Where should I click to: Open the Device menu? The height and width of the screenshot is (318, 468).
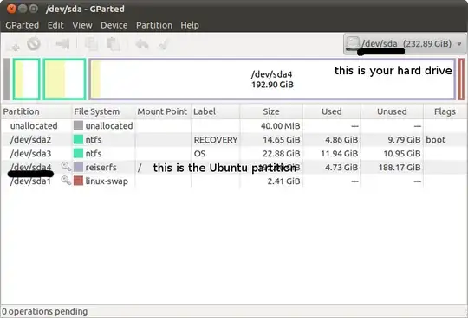tap(114, 25)
